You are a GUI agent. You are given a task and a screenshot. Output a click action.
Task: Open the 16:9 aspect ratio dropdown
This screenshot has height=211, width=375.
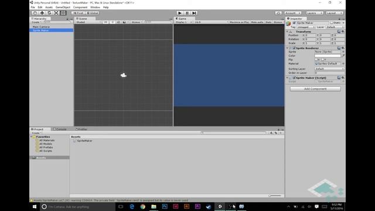tap(212, 22)
